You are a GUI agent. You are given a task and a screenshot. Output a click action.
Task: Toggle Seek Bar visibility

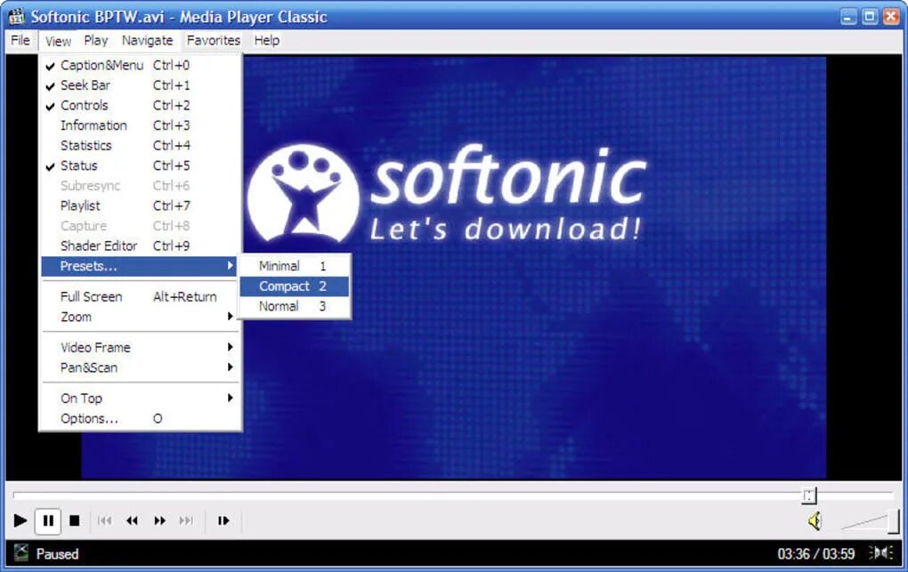[x=142, y=85]
